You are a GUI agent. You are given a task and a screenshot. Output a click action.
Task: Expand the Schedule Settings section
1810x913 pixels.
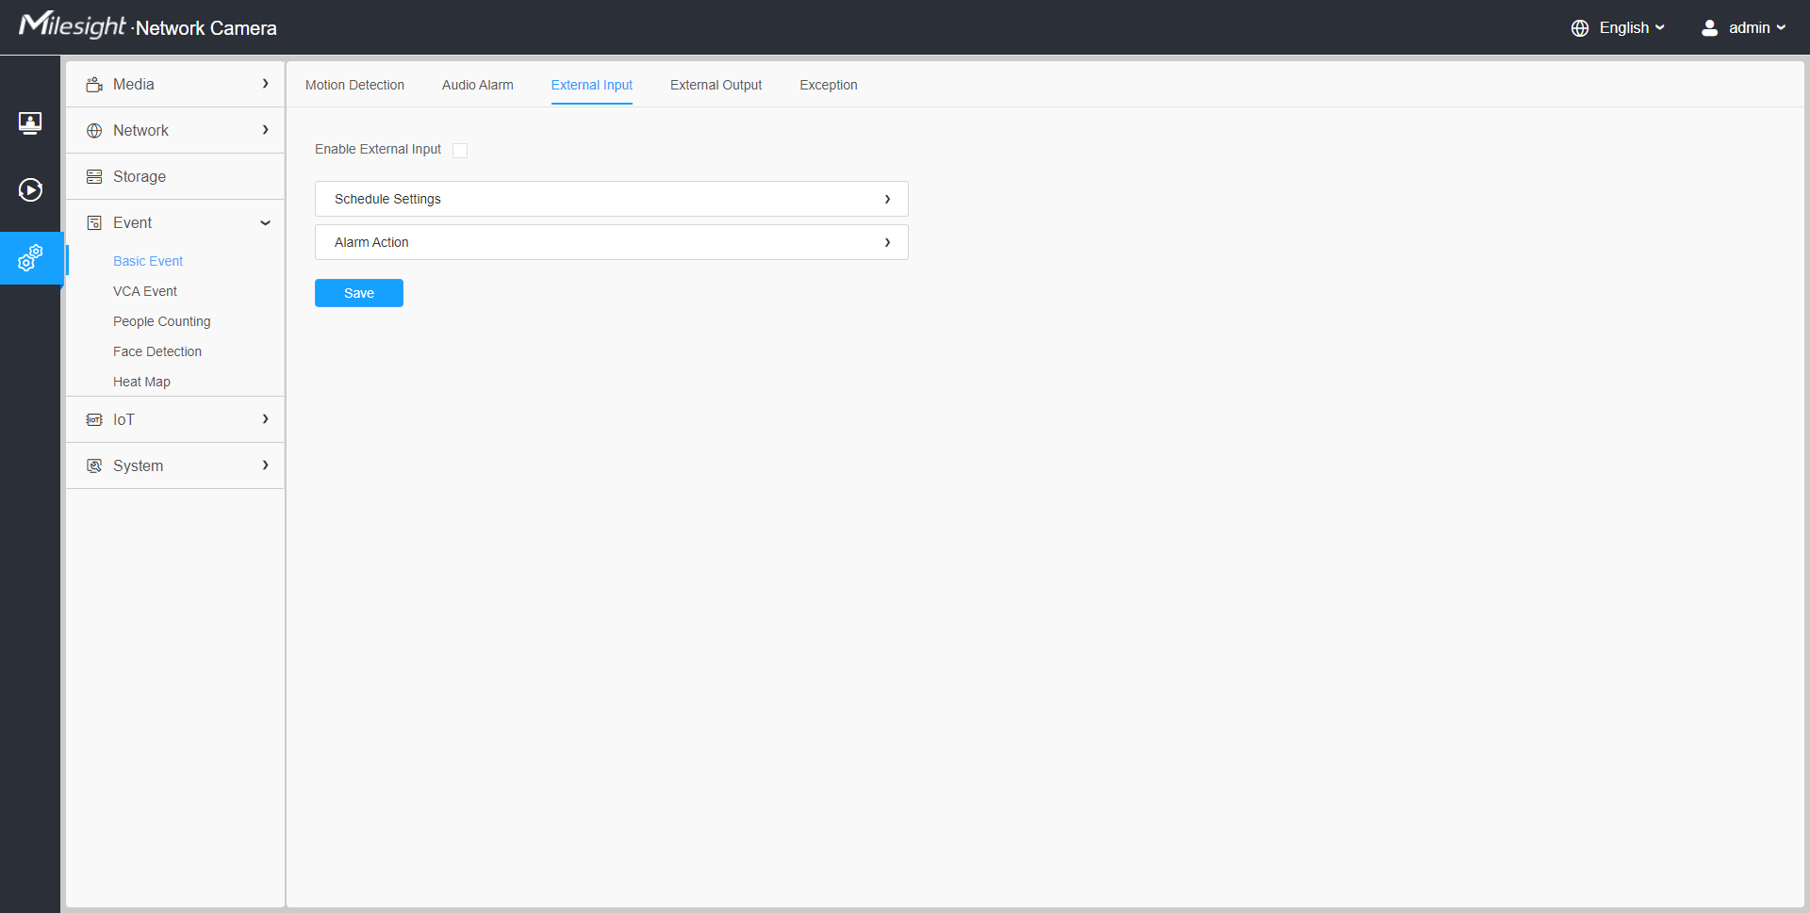coord(611,199)
